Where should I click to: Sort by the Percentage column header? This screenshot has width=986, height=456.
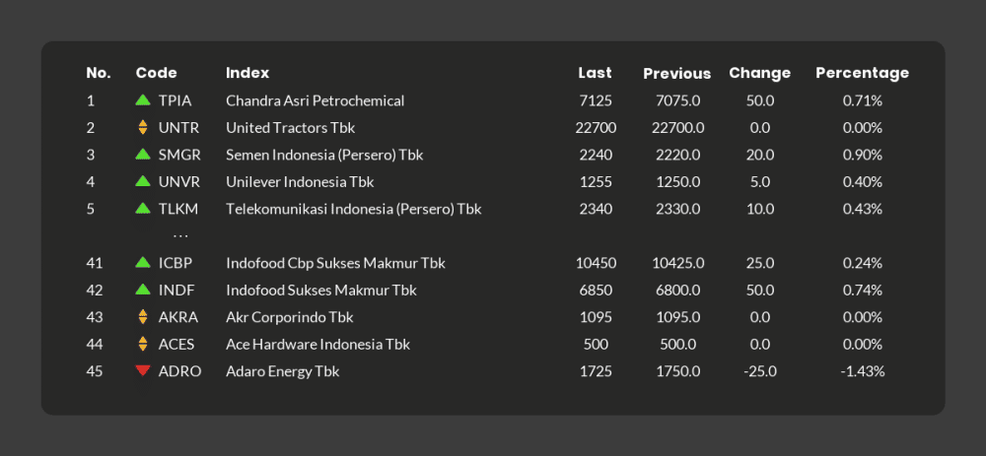point(862,73)
